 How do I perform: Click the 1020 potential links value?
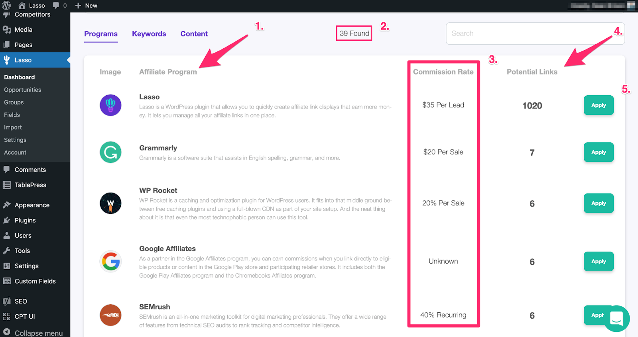(x=532, y=106)
